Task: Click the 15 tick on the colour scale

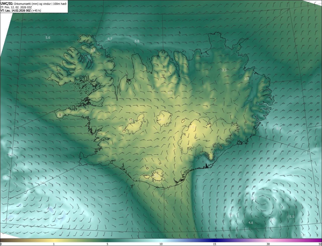Action: click(x=215, y=244)
